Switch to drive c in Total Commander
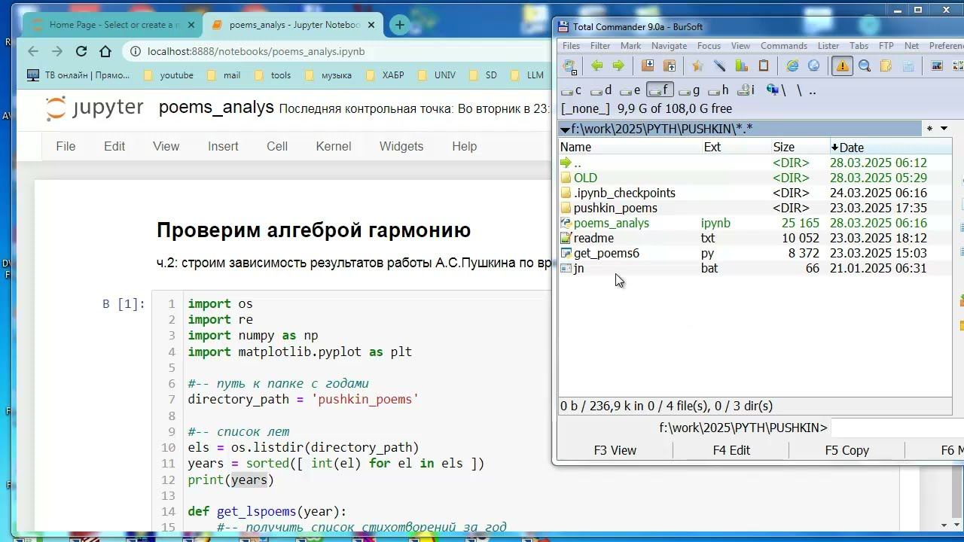The image size is (964, 542). [572, 90]
